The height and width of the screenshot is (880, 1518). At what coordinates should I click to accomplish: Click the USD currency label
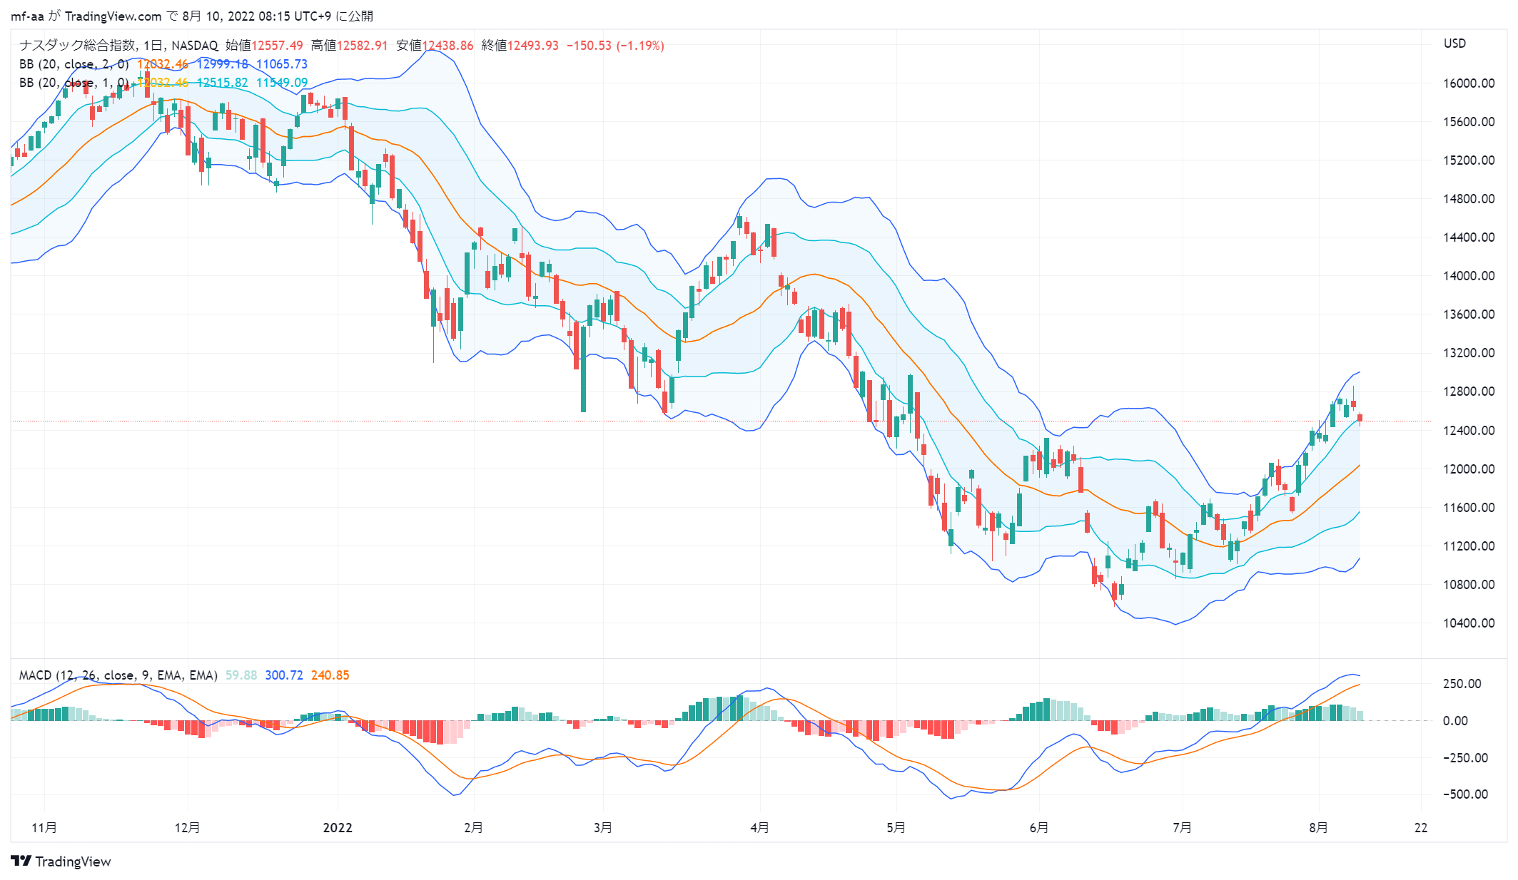coord(1454,44)
